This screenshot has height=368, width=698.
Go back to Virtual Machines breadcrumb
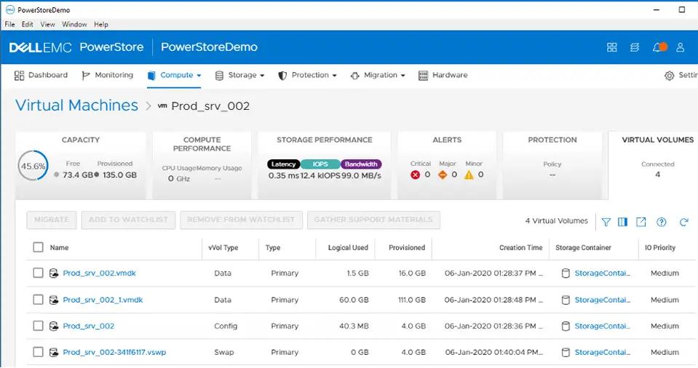(x=76, y=105)
